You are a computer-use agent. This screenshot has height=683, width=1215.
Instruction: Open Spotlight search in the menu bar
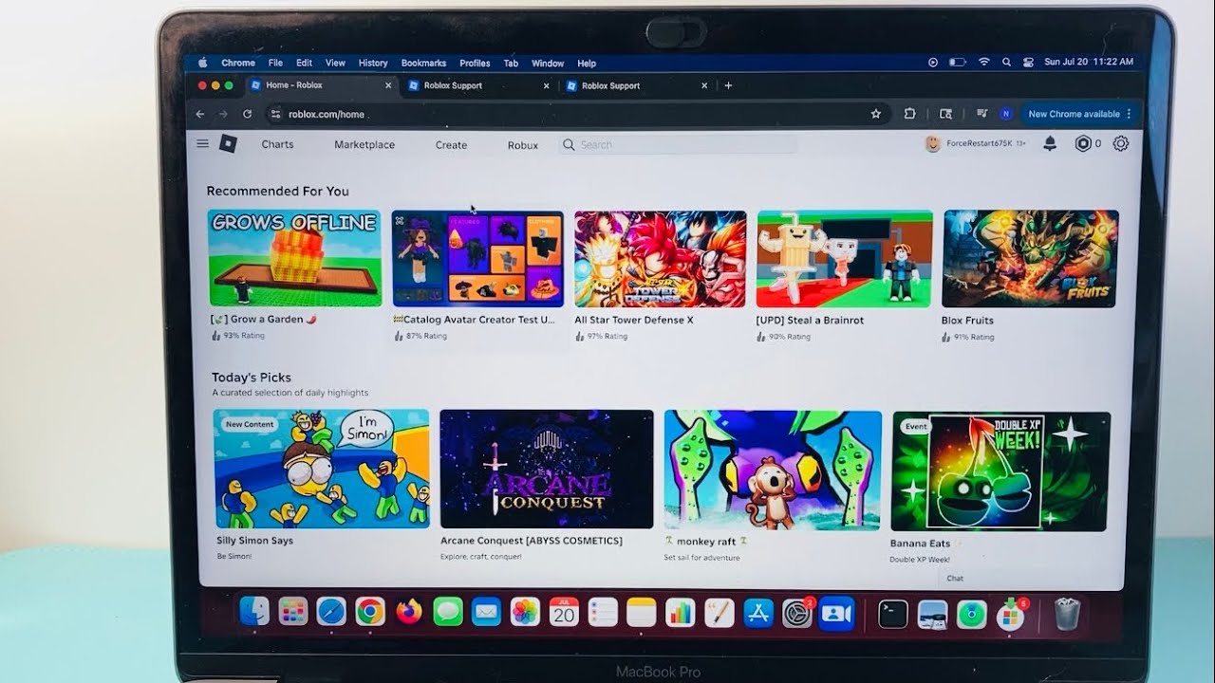click(1006, 62)
